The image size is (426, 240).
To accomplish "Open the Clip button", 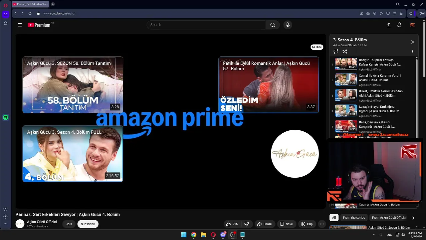I will (307, 224).
